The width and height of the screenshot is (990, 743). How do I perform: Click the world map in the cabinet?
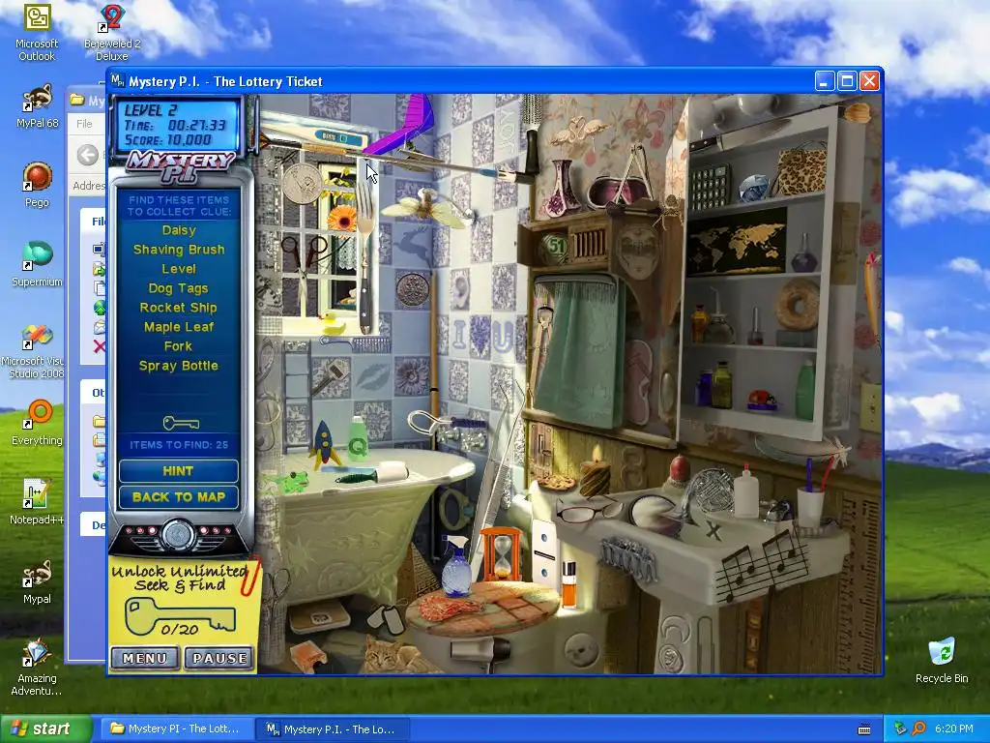(736, 242)
